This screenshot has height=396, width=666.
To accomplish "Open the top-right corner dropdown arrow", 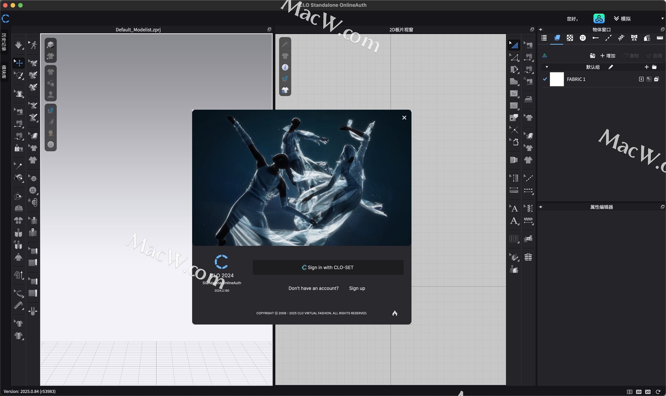I will [662, 18].
